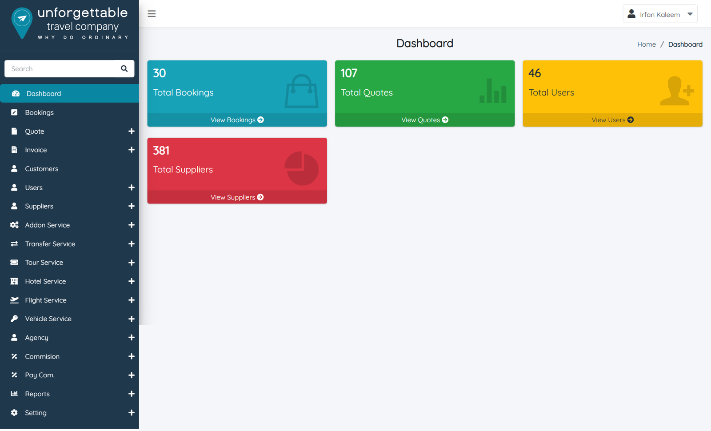This screenshot has height=431, width=711.
Task: Open the Bookings menu item
Action: [x=69, y=112]
